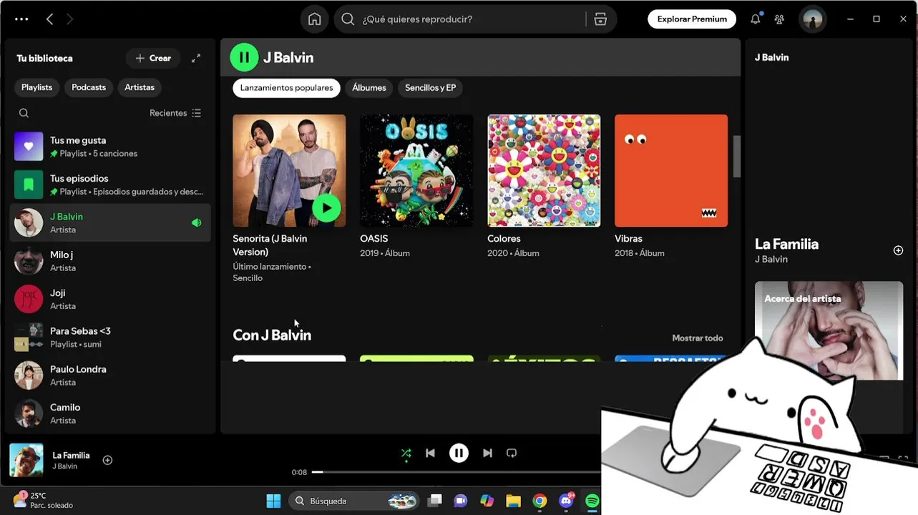Filter library by Artistas
The image size is (918, 515).
coord(140,87)
